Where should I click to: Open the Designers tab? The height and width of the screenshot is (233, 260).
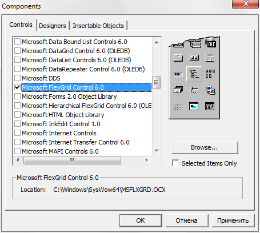tap(53, 26)
